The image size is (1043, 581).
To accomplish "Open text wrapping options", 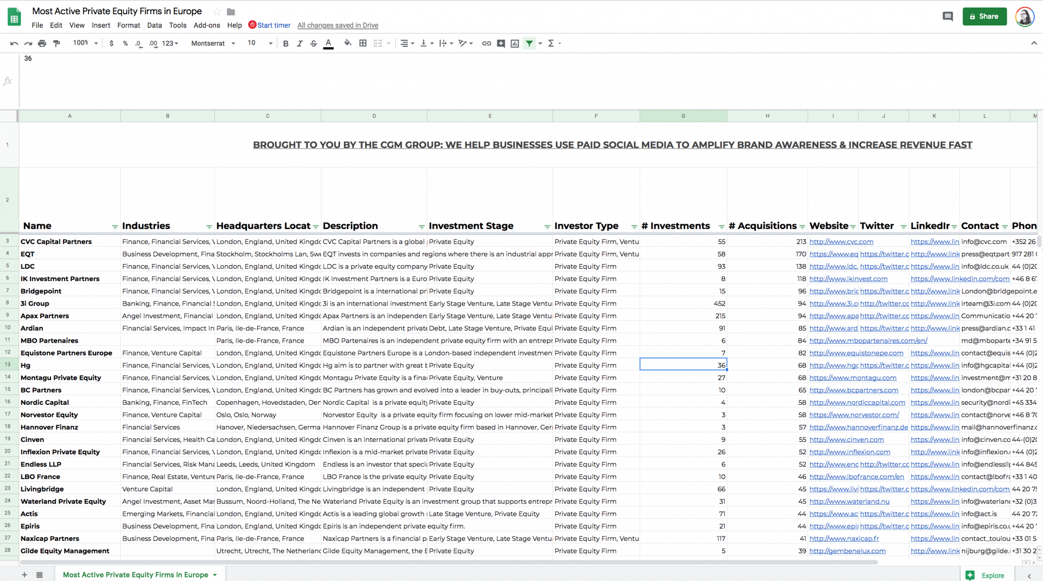I will point(446,43).
